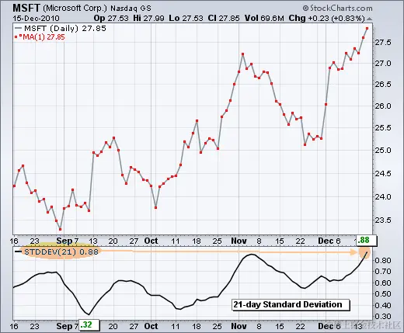Click the 27.0 price axis label
The width and height of the screenshot is (404, 333).
pos(383,64)
